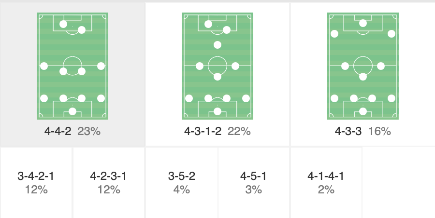
Task: Pick the 4-1-4-1 formation tile
Action: (326, 182)
